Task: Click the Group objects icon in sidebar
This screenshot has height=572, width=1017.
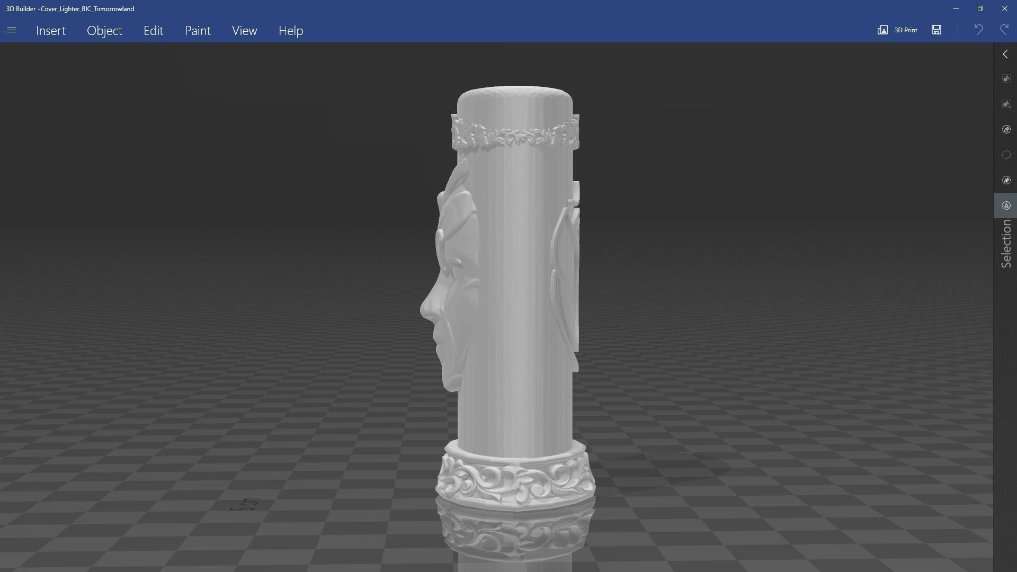Action: [x=1006, y=79]
